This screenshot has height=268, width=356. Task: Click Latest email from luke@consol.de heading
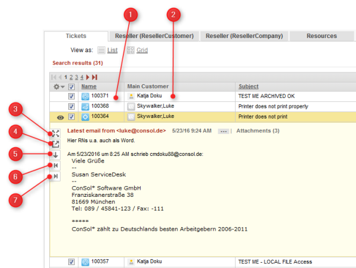[116, 130]
